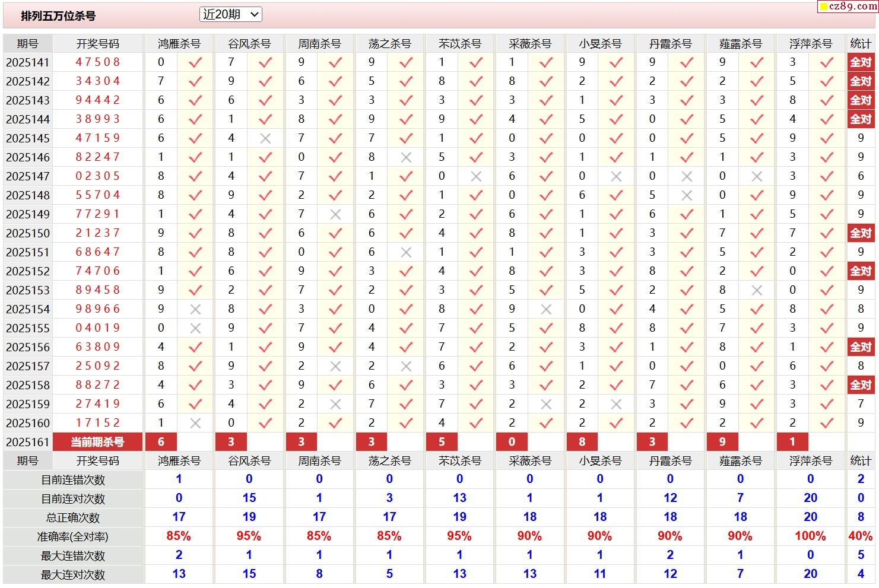879x588 pixels.
Task: Click the winning number 98966
Action: pyautogui.click(x=98, y=309)
